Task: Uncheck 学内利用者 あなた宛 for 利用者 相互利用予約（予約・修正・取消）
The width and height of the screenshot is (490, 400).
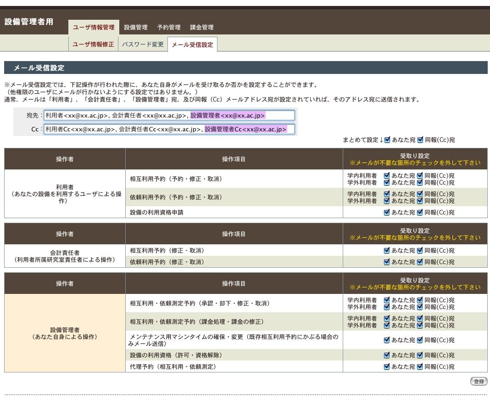Action: point(387,175)
